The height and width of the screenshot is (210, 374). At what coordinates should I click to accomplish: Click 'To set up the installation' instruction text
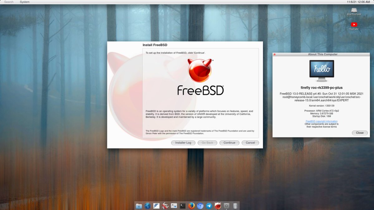[x=175, y=53]
